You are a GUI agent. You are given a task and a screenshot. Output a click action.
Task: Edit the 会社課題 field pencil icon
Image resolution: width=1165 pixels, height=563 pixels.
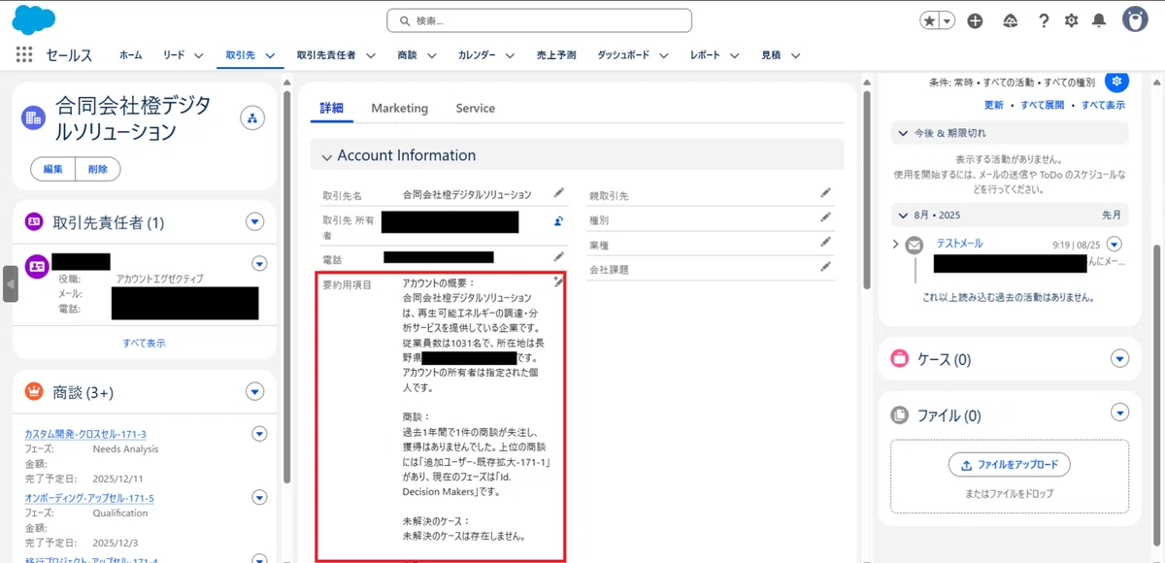click(x=826, y=266)
